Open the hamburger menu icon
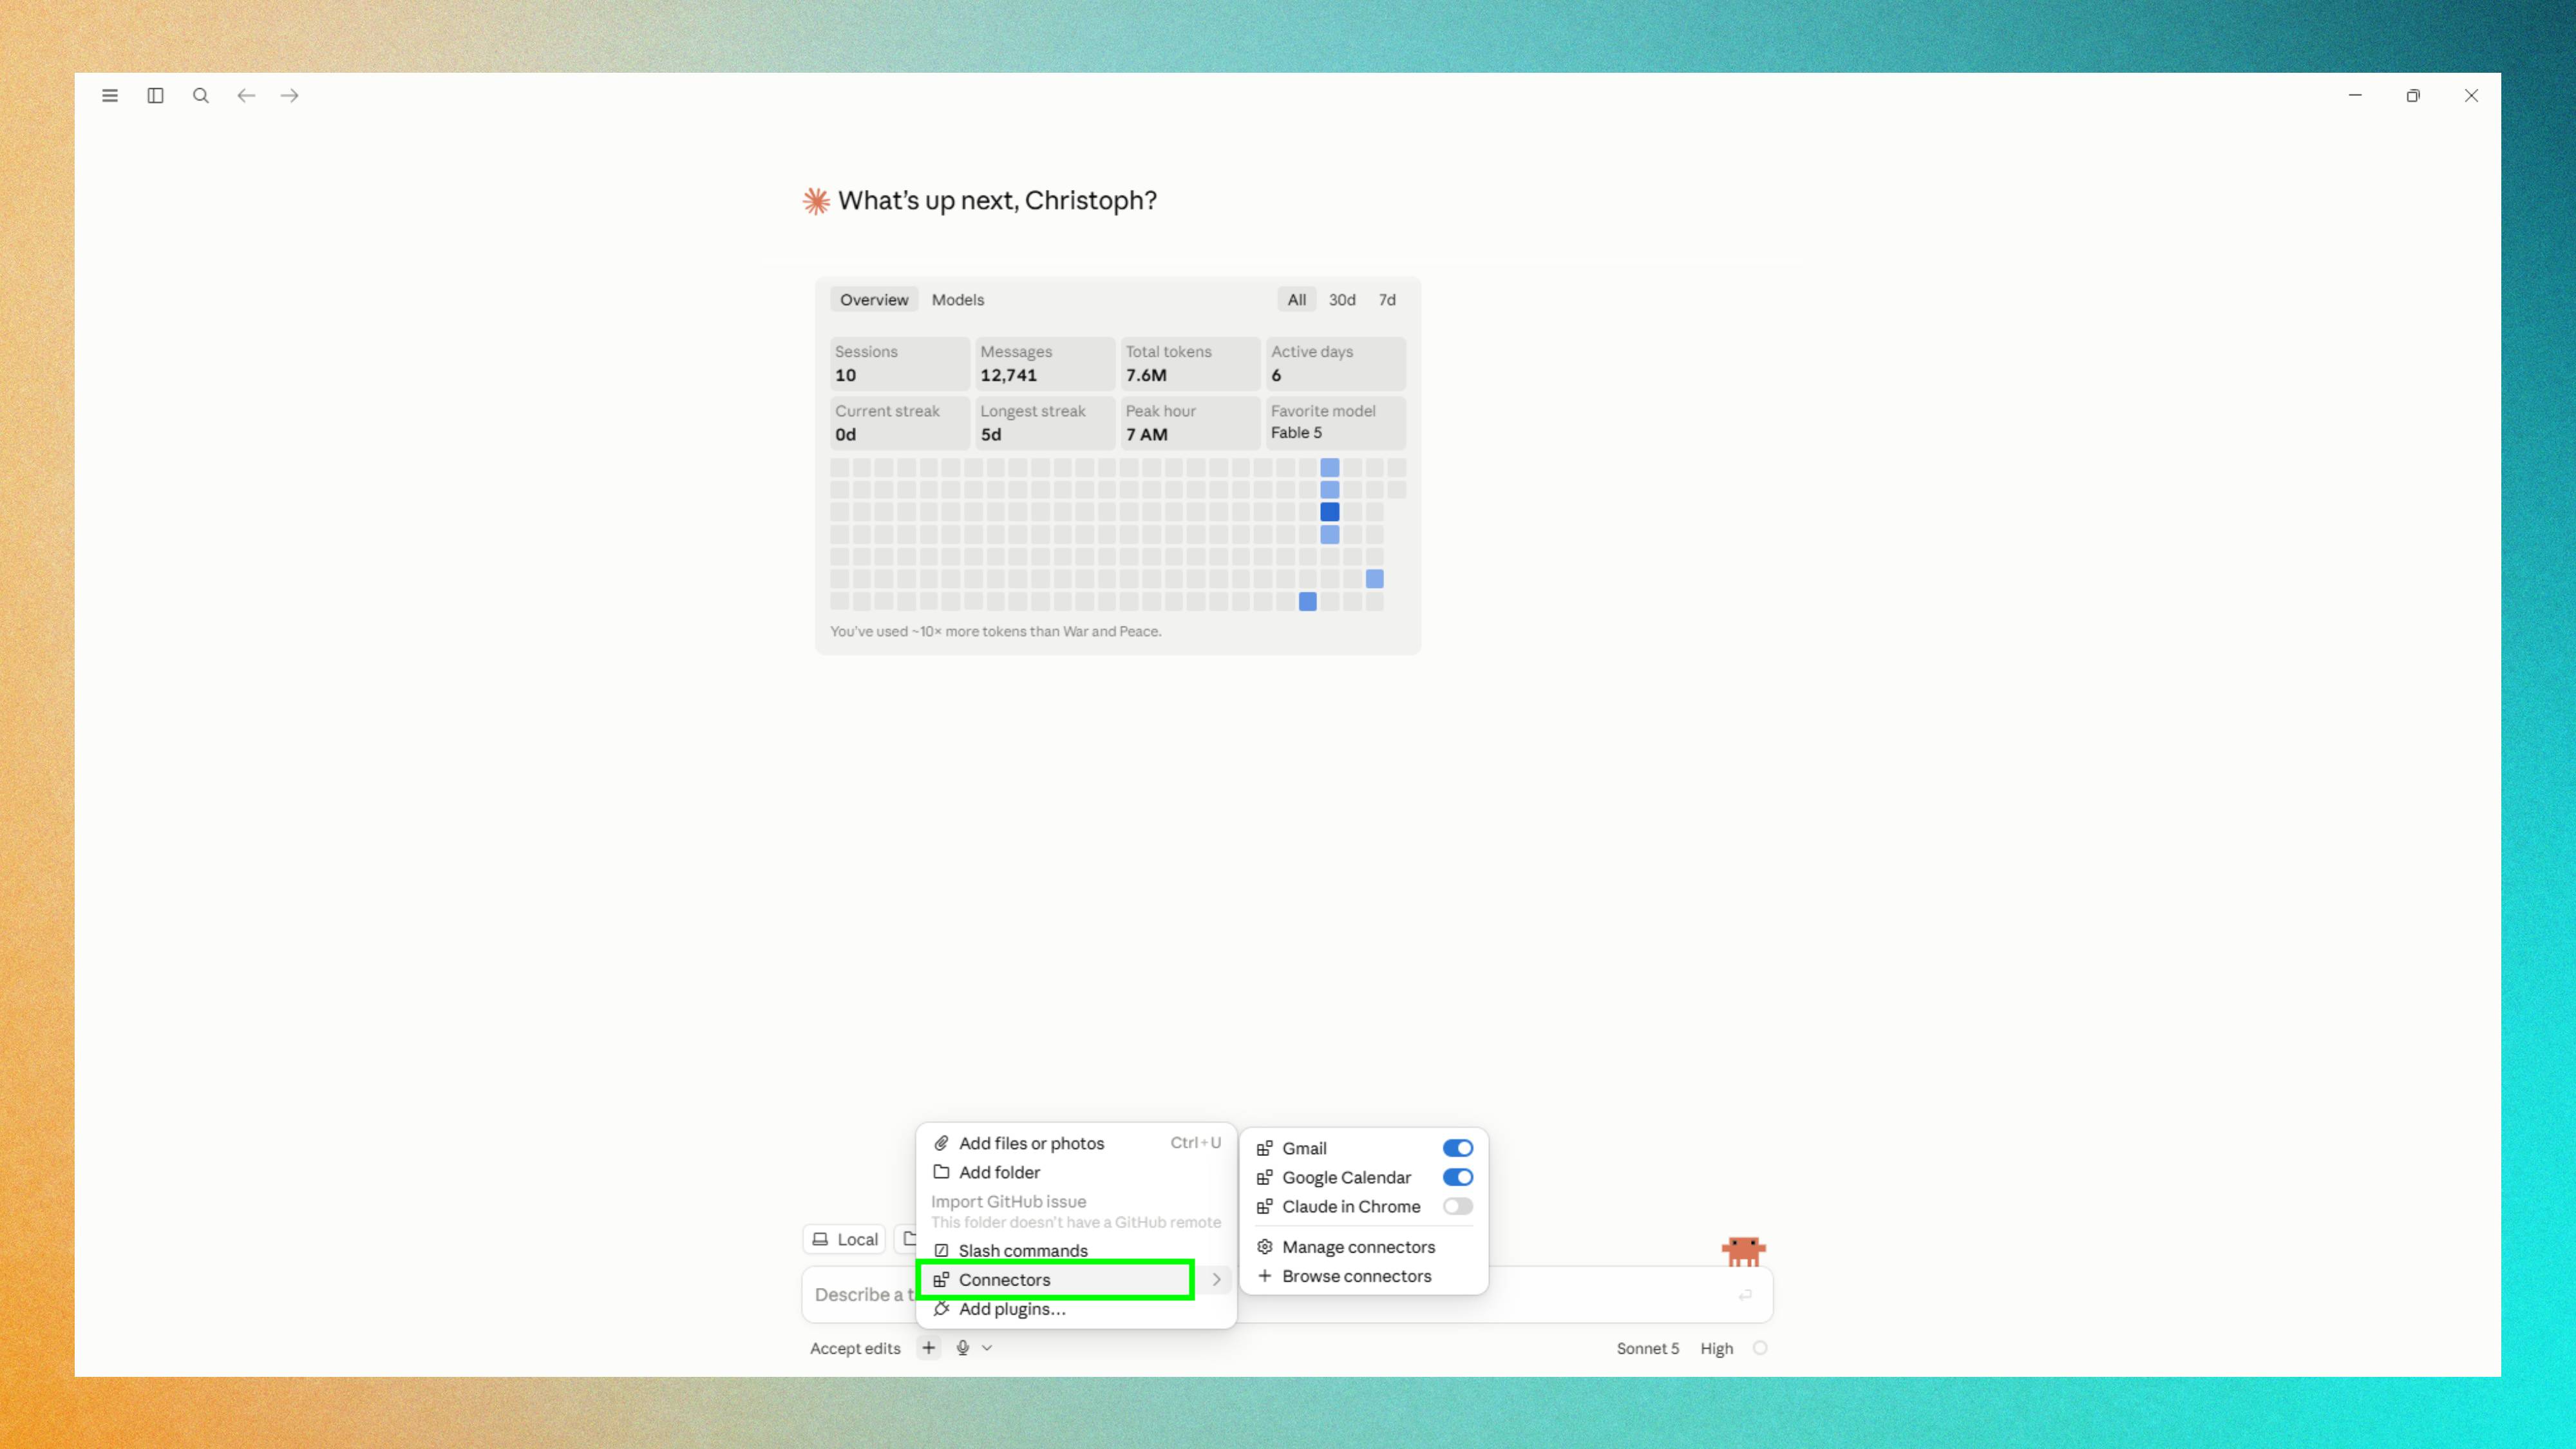This screenshot has height=1449, width=2576. click(110, 96)
